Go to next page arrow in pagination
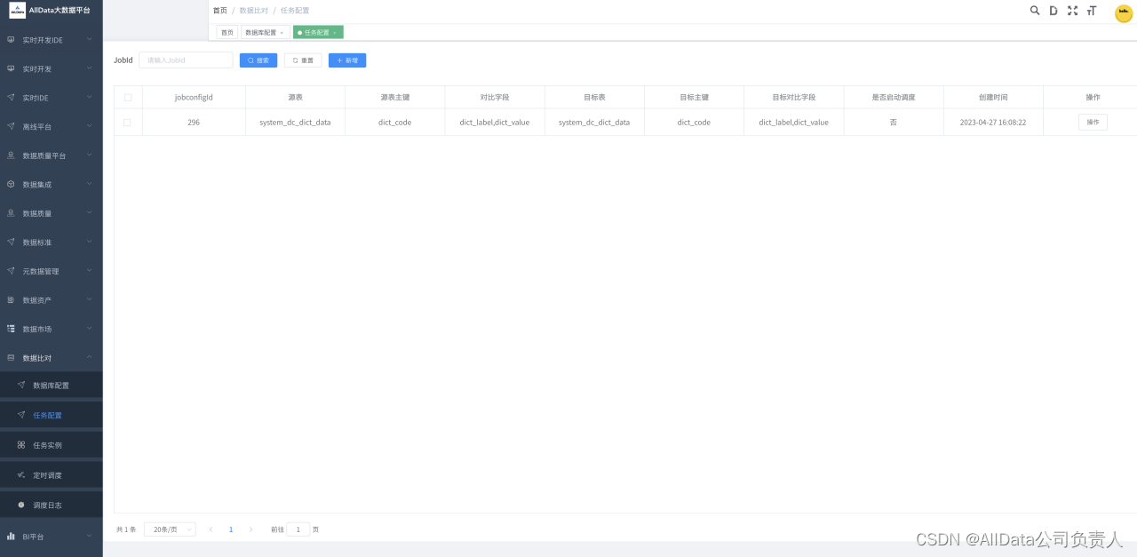 click(x=250, y=529)
